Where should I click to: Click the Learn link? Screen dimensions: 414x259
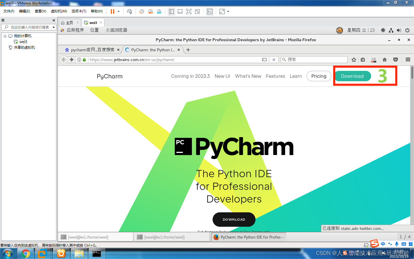pos(296,76)
